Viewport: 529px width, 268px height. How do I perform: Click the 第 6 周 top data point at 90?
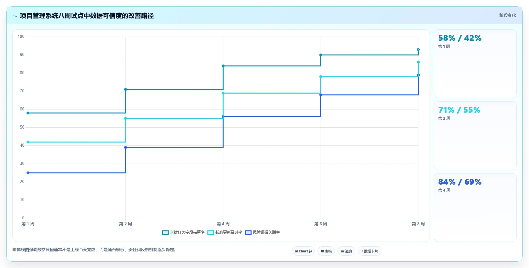coord(321,55)
